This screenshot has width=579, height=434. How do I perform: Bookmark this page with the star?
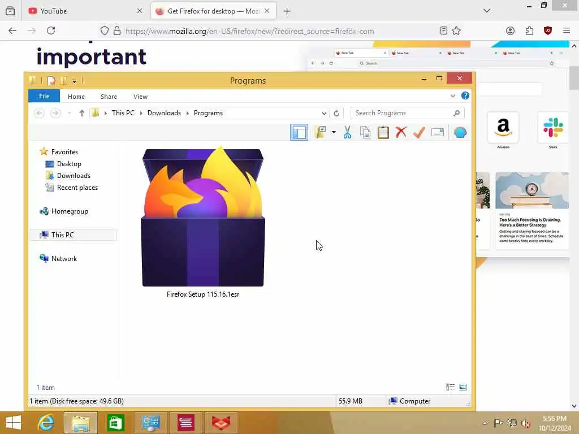click(x=456, y=31)
